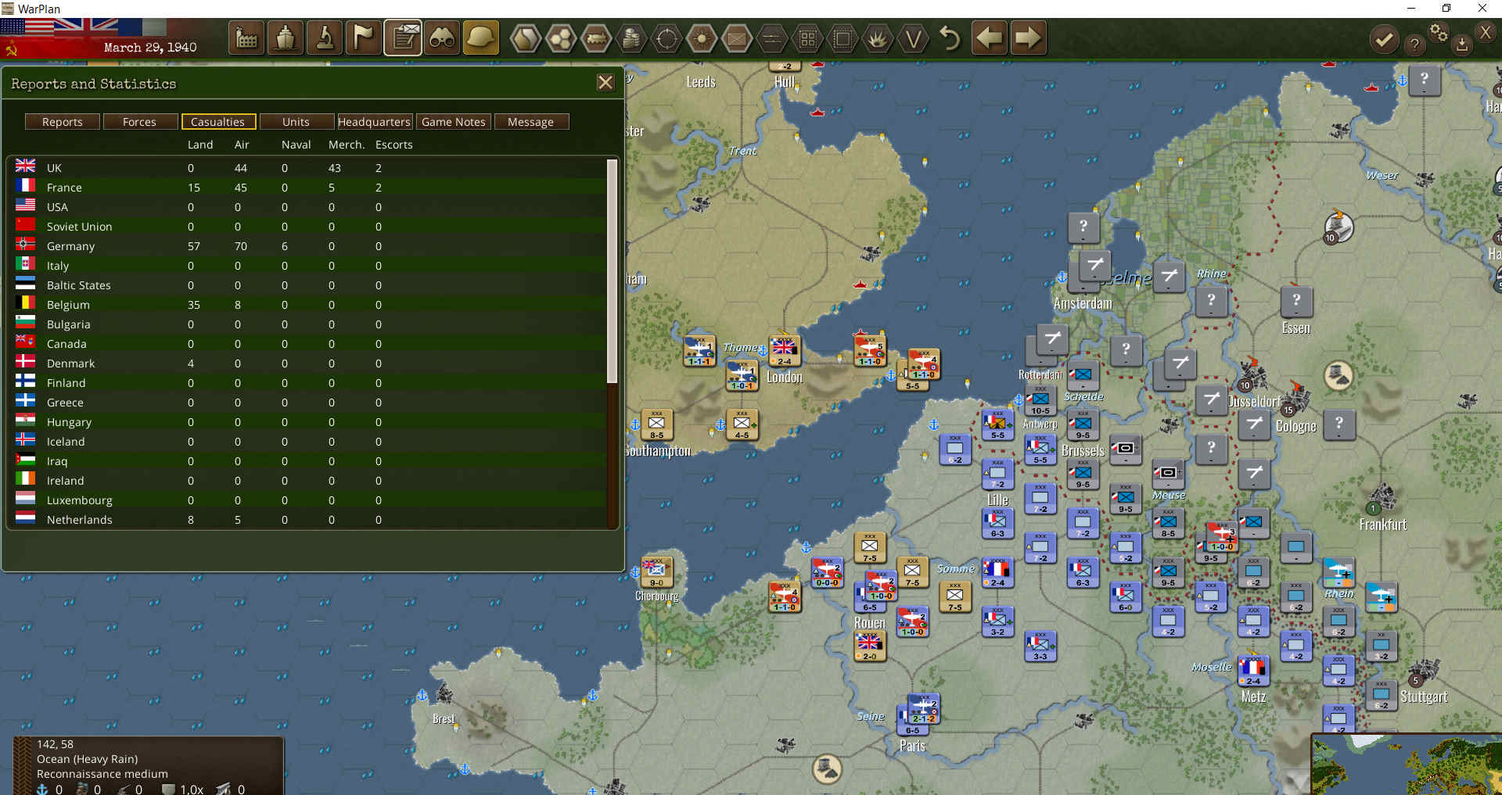Toggle the hex grid overlay button
This screenshot has width=1502, height=795.
click(561, 38)
